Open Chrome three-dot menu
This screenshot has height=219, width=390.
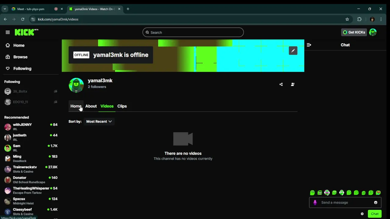(381, 19)
